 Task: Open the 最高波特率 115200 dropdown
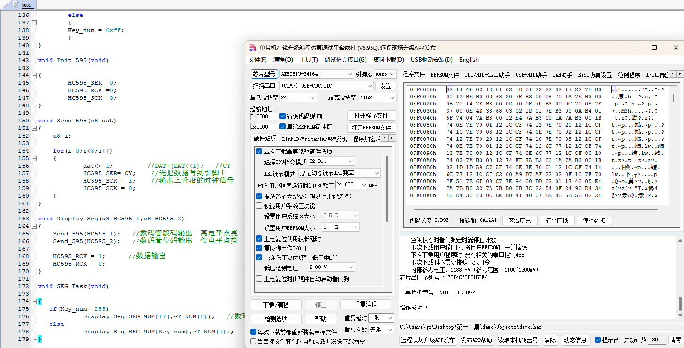377,97
